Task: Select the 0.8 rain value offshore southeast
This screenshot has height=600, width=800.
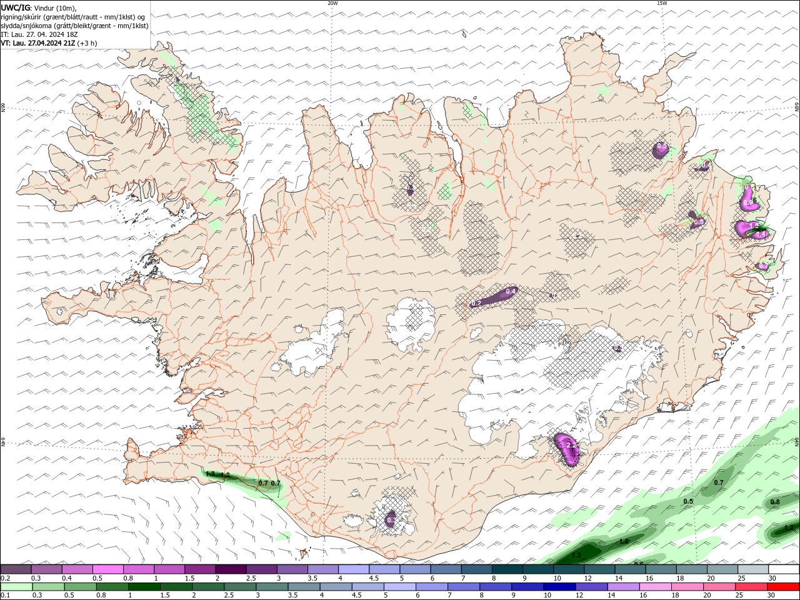Action: (x=775, y=502)
